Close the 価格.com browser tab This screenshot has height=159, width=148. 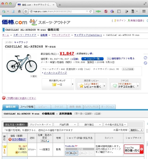coord(54,5)
